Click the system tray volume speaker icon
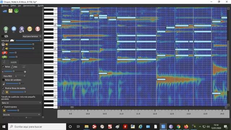231x130 pixels. pyautogui.click(x=208, y=127)
